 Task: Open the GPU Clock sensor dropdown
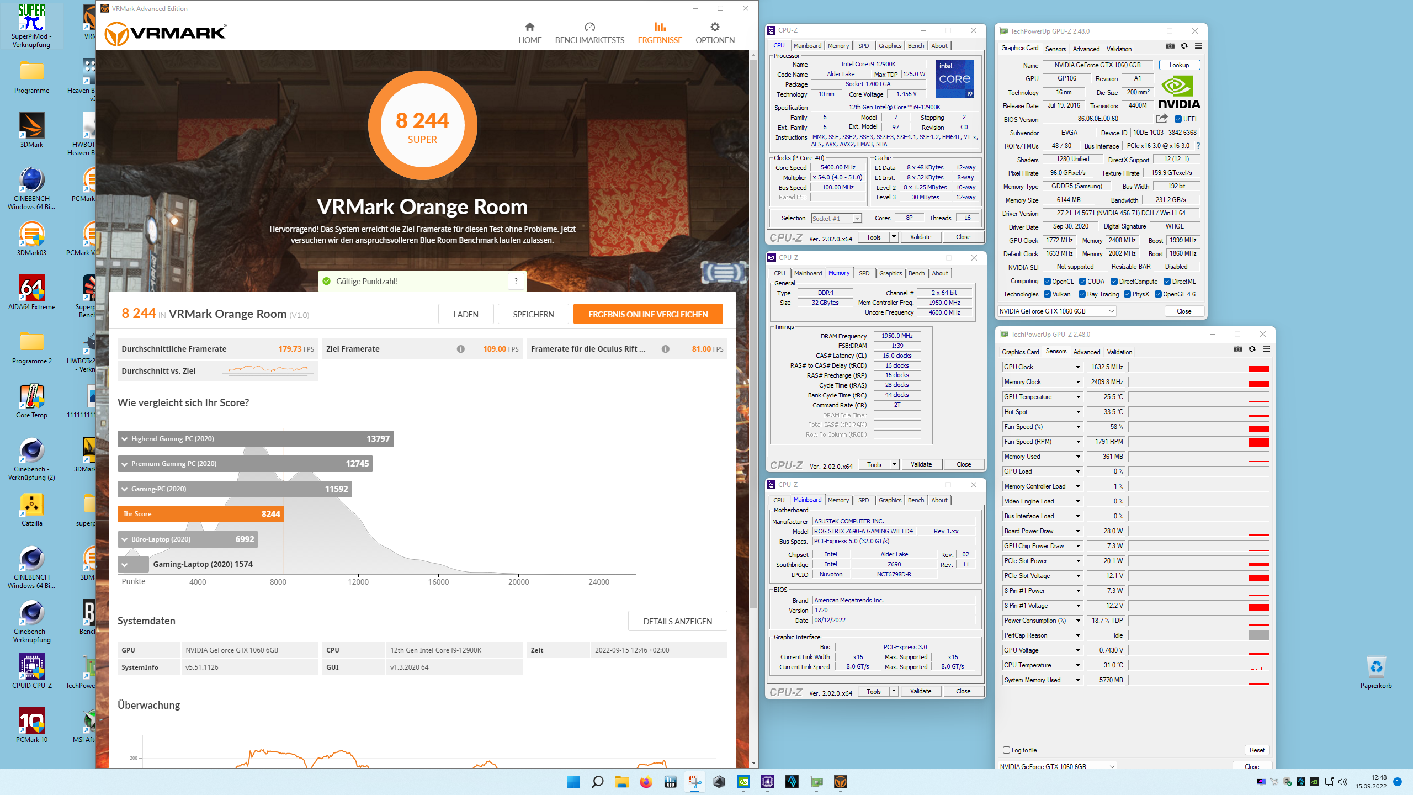tap(1077, 367)
